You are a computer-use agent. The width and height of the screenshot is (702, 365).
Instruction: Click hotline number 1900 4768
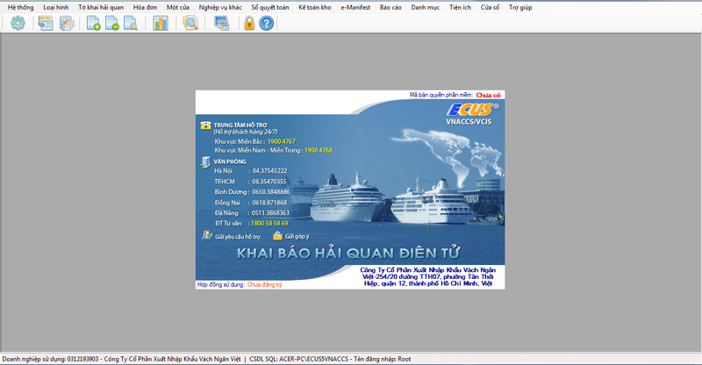[x=319, y=150]
